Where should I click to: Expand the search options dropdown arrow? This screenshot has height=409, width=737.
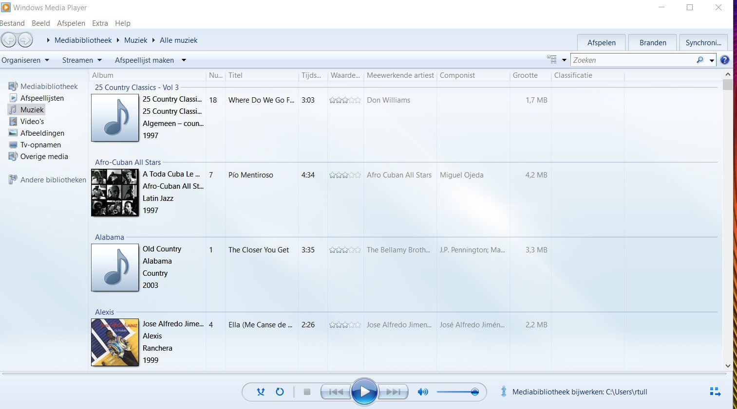[712, 60]
